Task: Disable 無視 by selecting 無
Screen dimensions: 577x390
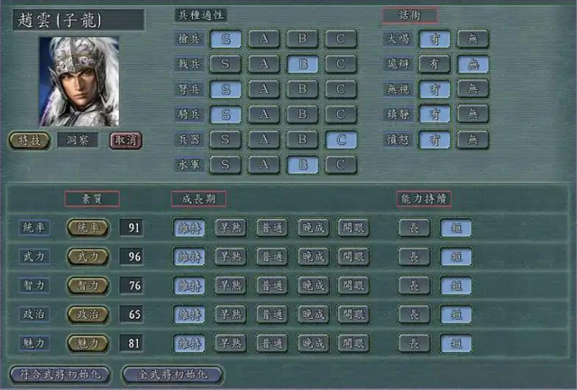Action: pyautogui.click(x=472, y=89)
